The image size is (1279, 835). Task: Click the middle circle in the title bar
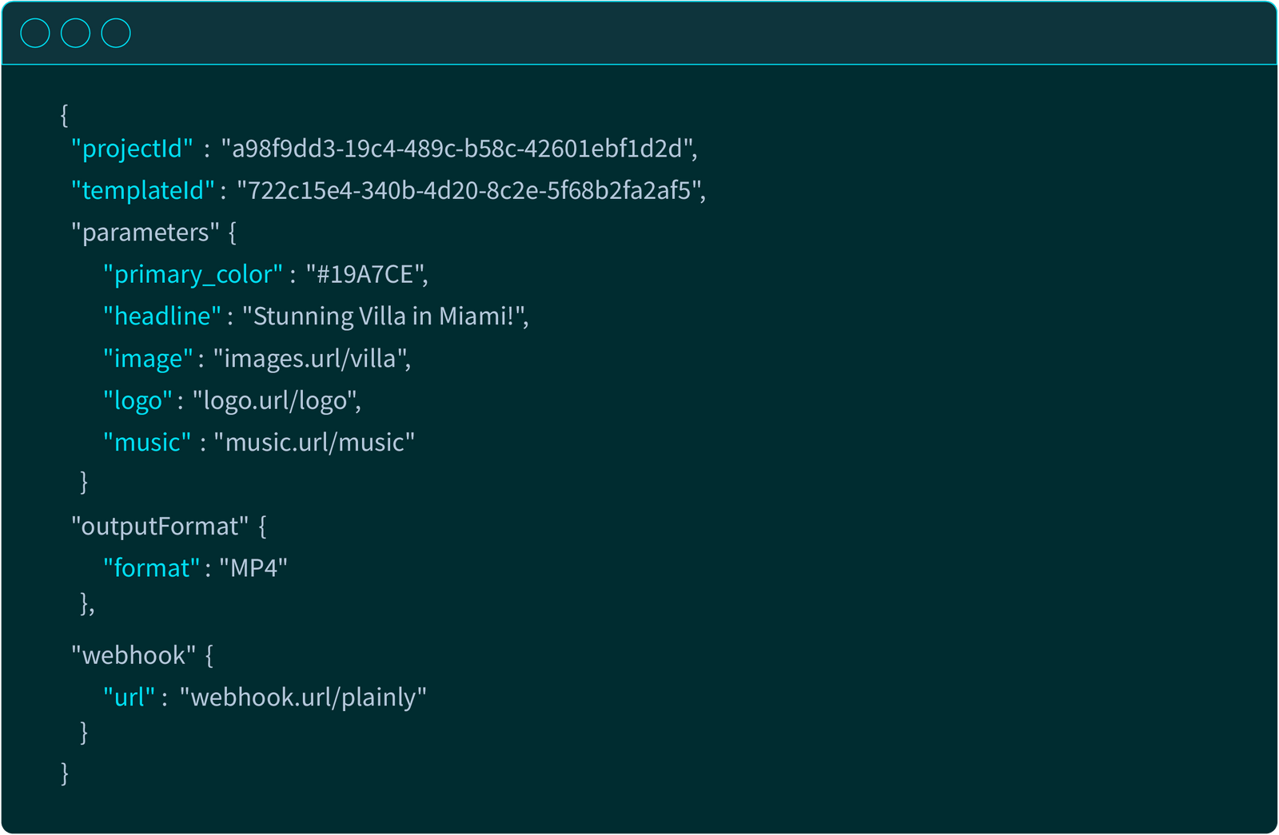pyautogui.click(x=75, y=34)
